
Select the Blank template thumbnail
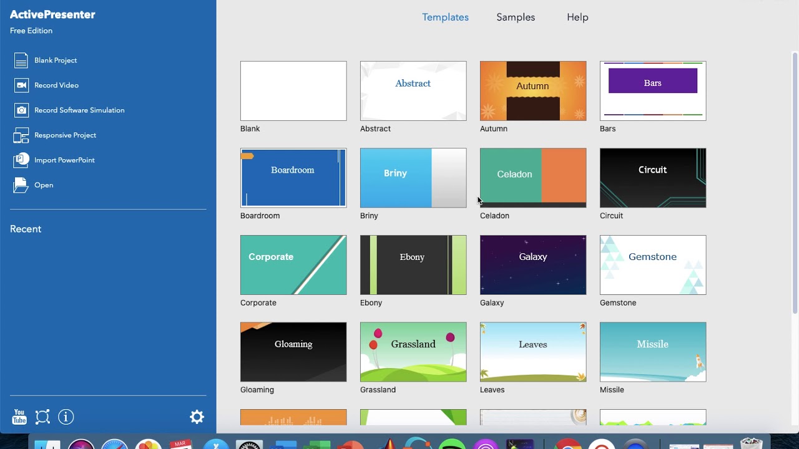coord(293,91)
